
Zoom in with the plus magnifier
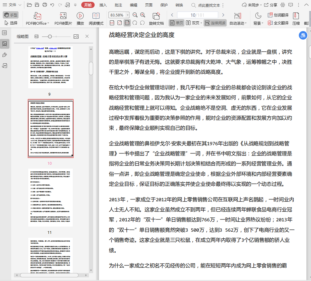coord(143,15)
